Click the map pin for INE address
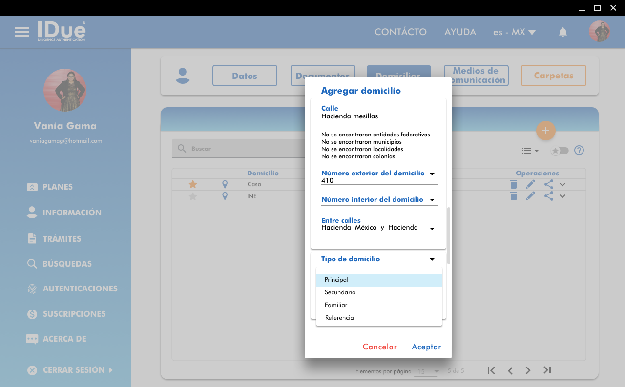This screenshot has width=625, height=387. pos(225,196)
